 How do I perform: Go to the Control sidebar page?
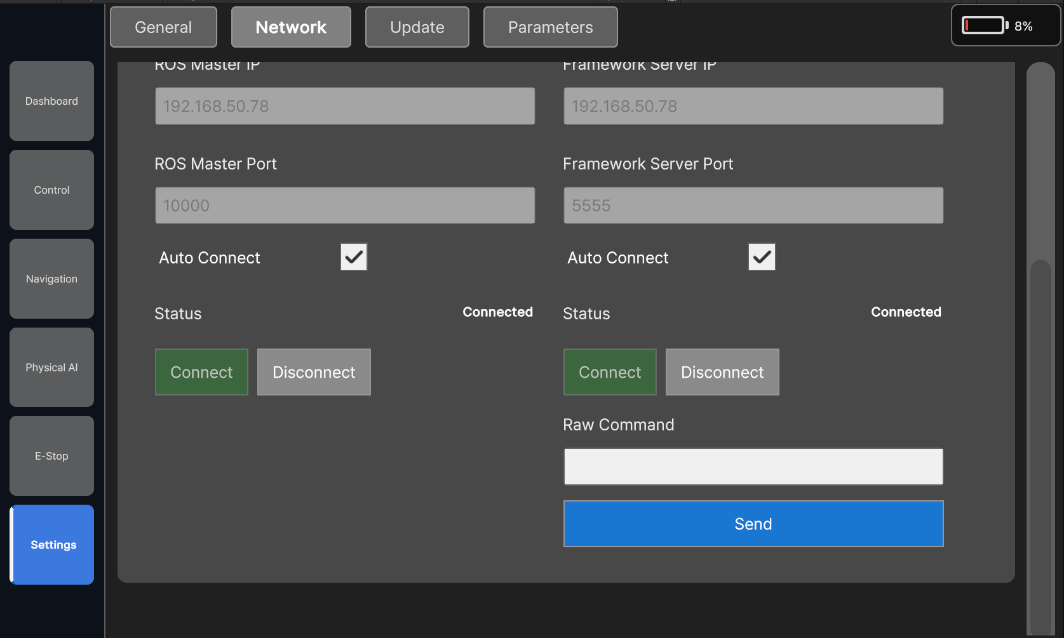coord(51,190)
